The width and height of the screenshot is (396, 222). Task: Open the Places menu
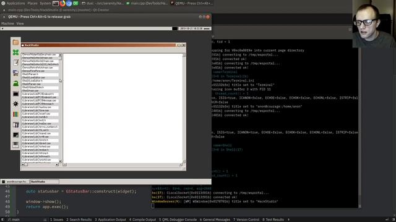tap(32, 3)
